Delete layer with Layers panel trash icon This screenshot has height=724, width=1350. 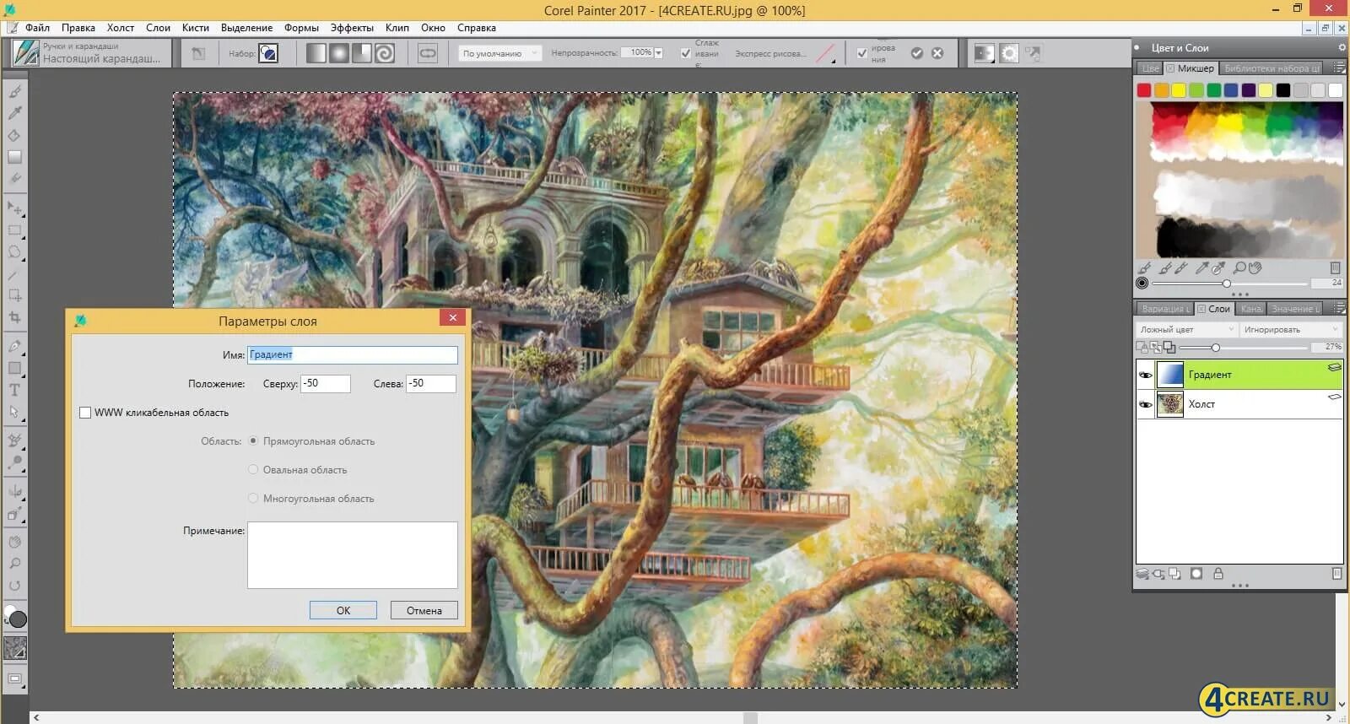(1336, 574)
